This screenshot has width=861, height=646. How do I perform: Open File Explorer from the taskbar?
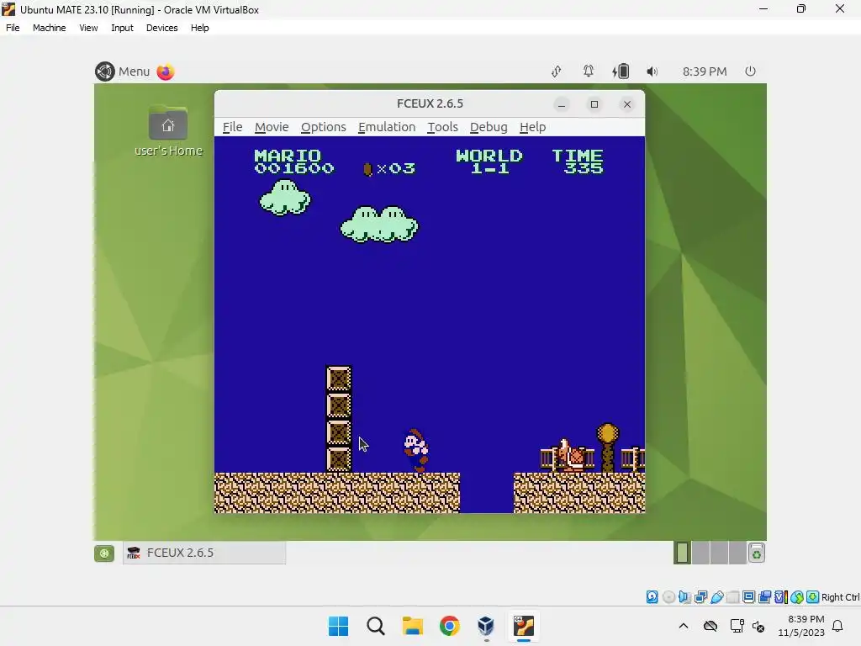(x=412, y=626)
